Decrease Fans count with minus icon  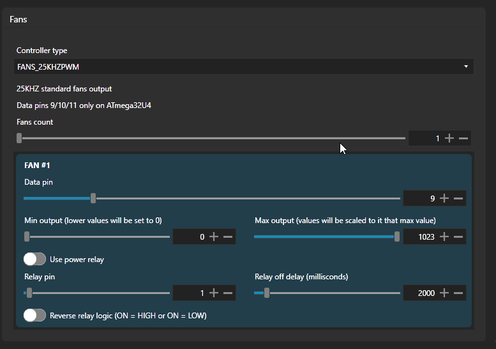[x=463, y=138]
